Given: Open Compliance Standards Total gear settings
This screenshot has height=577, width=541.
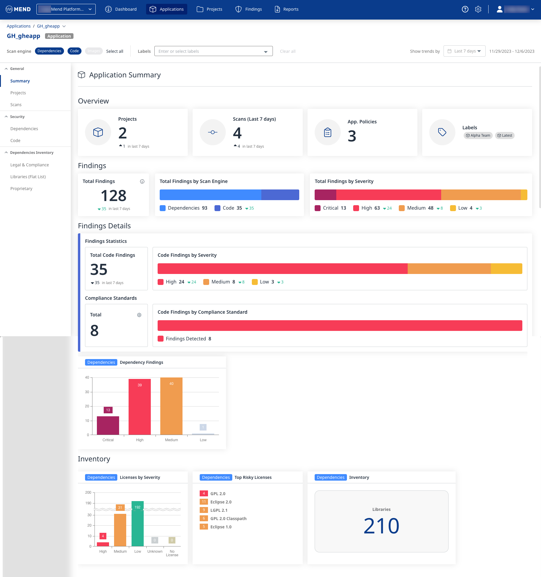Looking at the screenshot, I should [x=139, y=315].
